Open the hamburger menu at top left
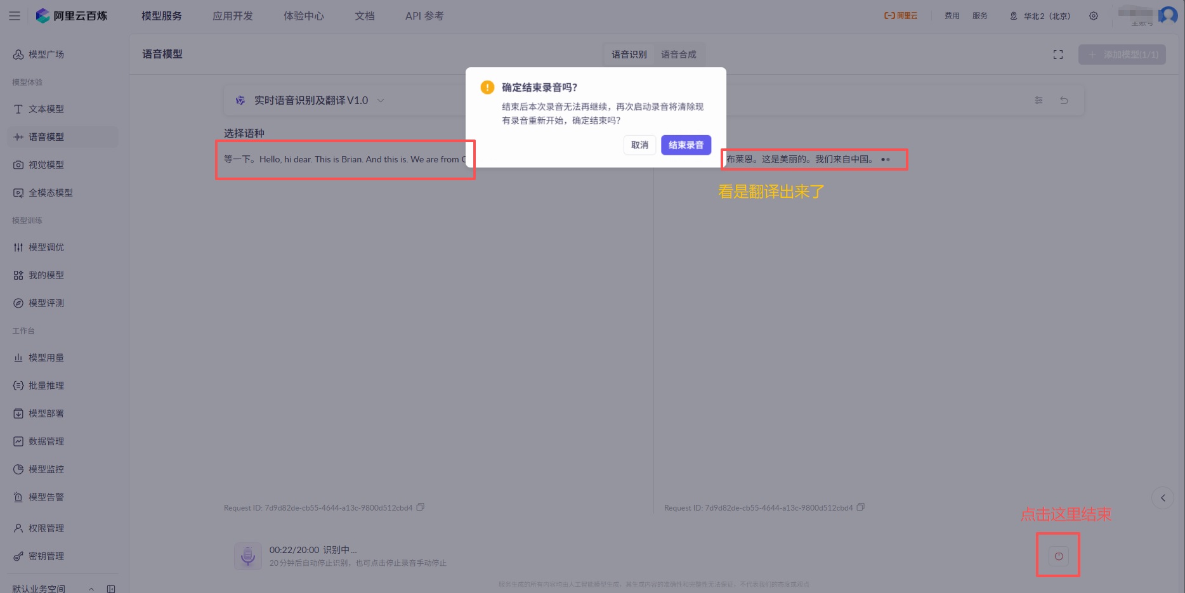1185x593 pixels. tap(14, 16)
